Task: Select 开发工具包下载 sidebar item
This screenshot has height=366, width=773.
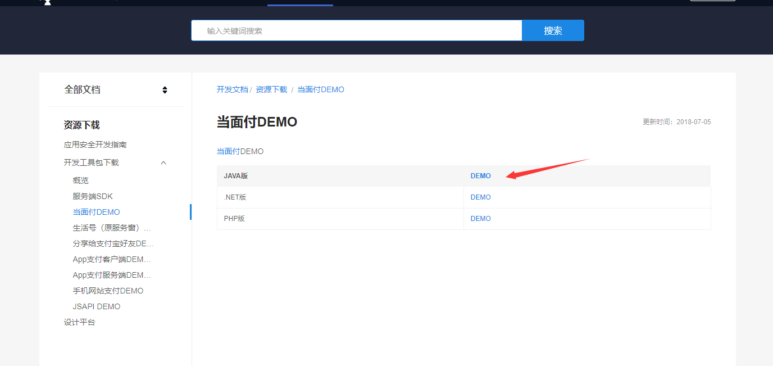Action: click(91, 162)
